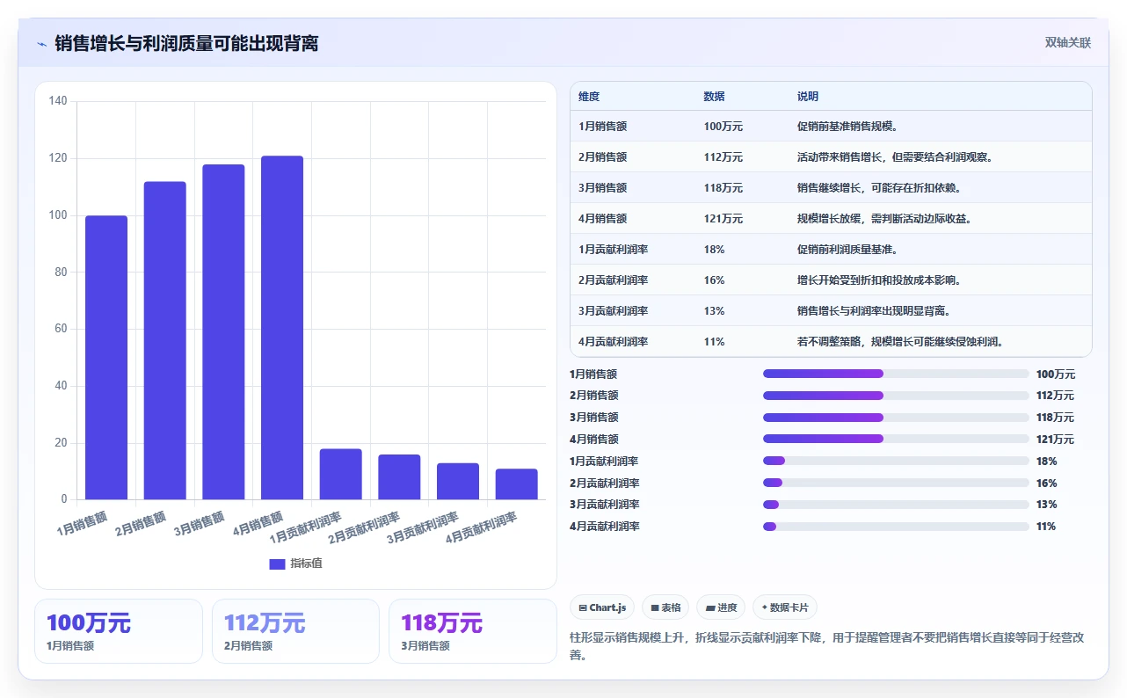Click the 3月贡献利润率 bar in the chart

[x=458, y=482]
